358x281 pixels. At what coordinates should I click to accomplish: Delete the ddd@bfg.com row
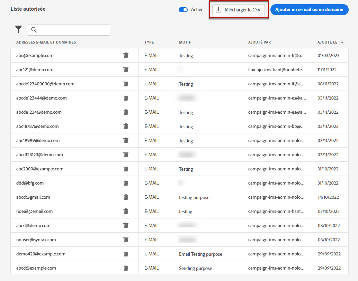[x=126, y=183]
